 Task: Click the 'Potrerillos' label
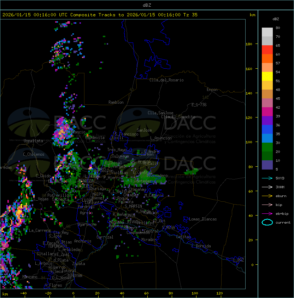click(59, 195)
